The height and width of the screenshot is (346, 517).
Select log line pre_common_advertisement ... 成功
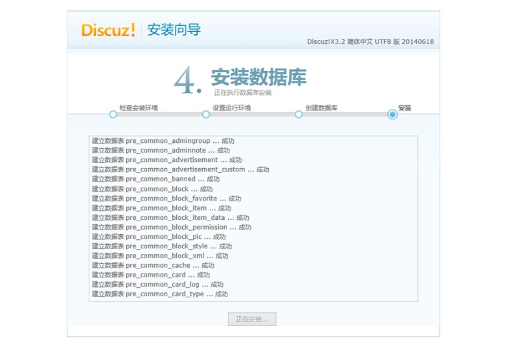pos(167,160)
